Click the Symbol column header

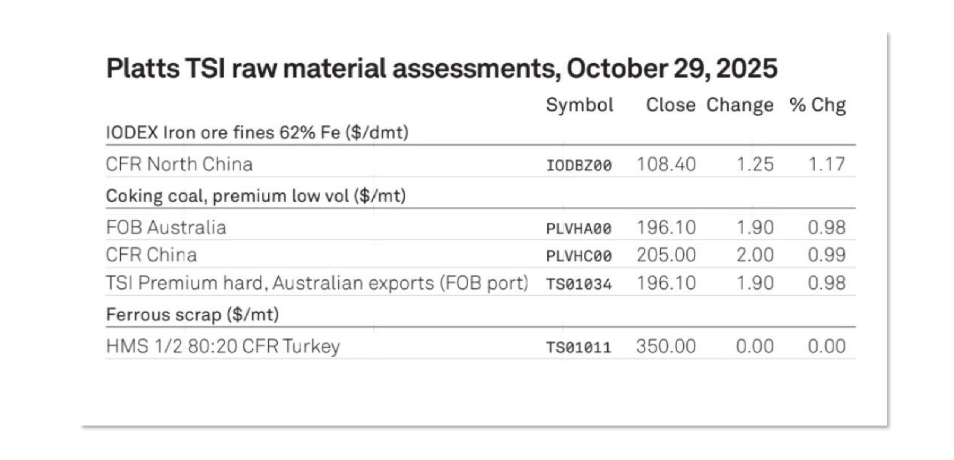click(x=579, y=105)
